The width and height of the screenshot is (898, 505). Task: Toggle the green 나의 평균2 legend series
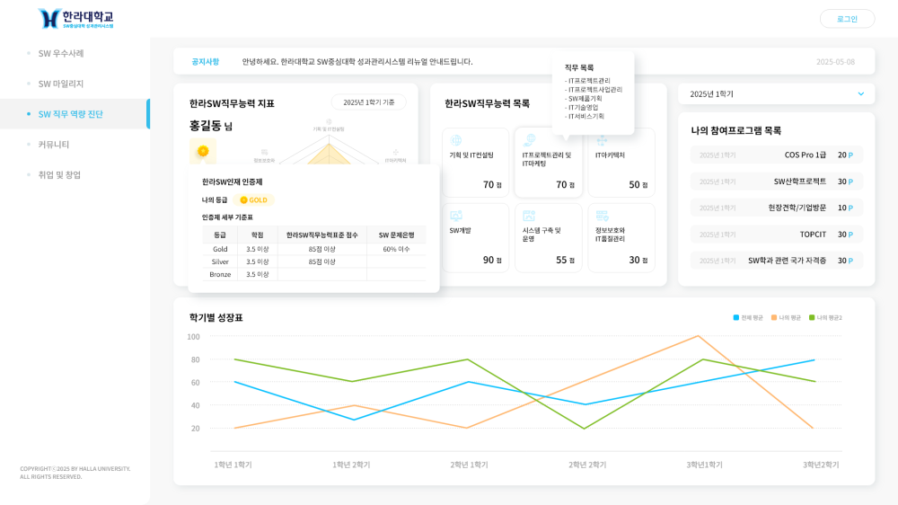coord(825,318)
